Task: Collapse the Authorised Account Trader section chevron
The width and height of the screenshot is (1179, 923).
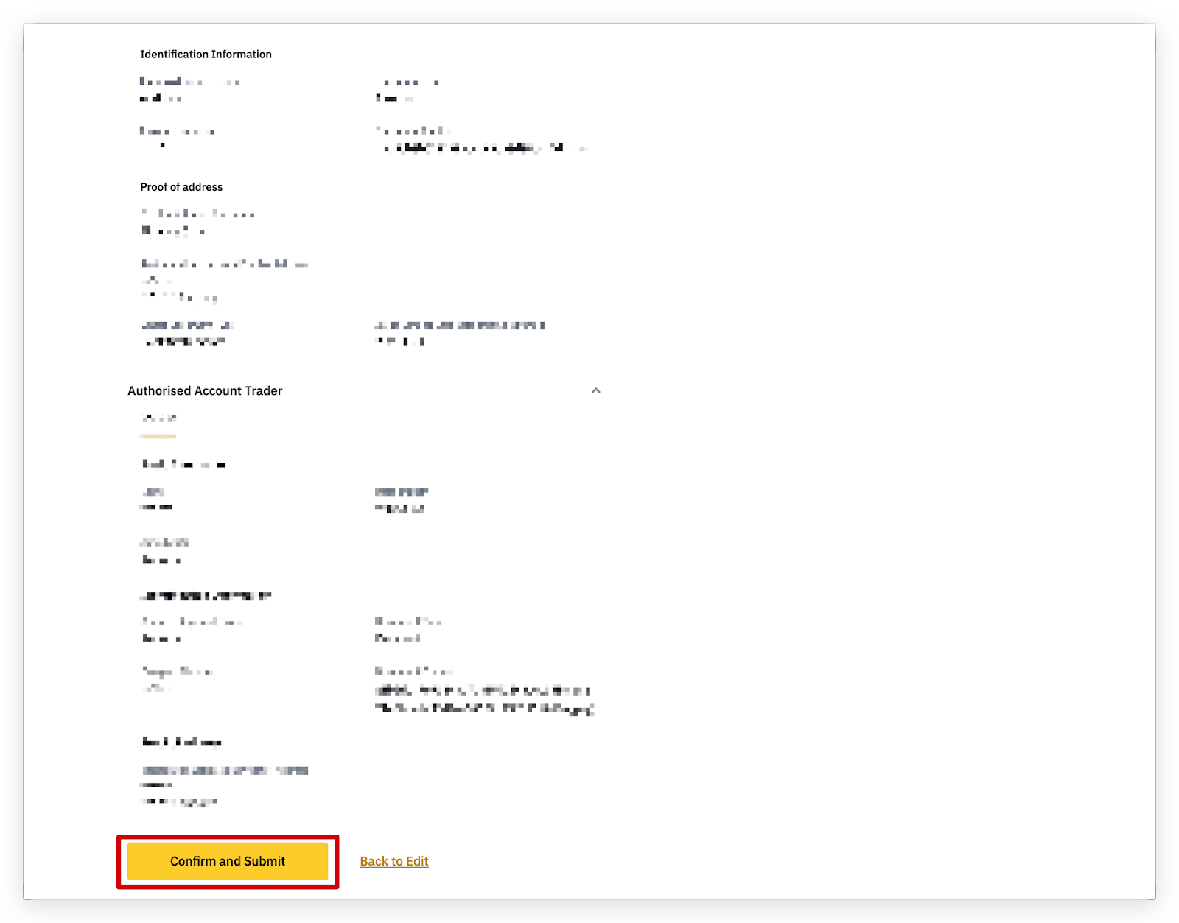Action: 595,390
